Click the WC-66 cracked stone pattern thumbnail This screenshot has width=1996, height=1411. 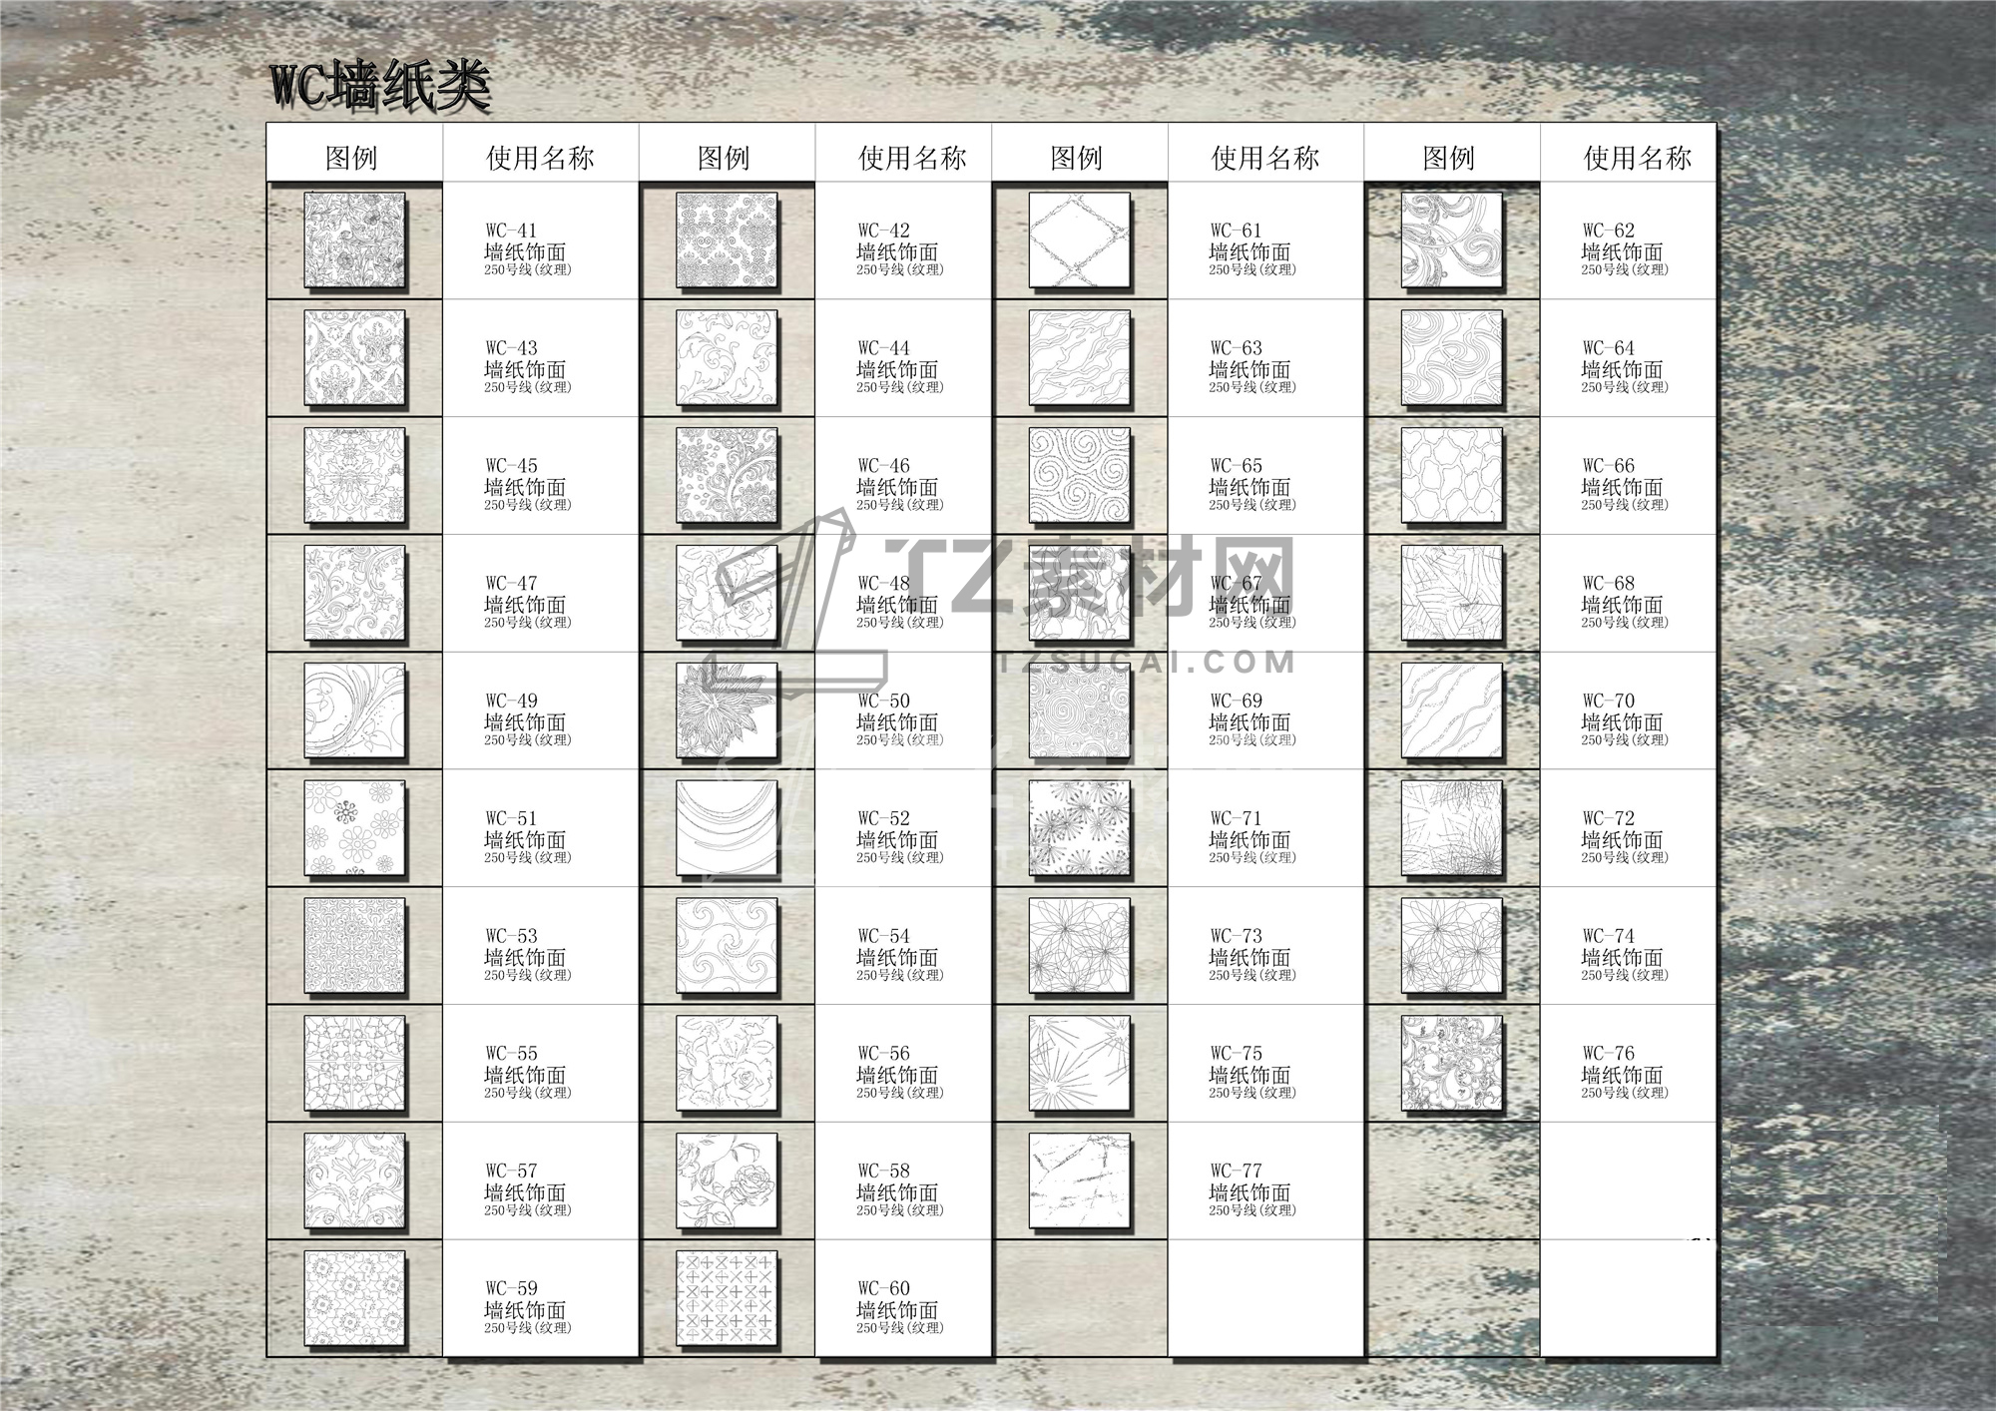click(x=1451, y=476)
